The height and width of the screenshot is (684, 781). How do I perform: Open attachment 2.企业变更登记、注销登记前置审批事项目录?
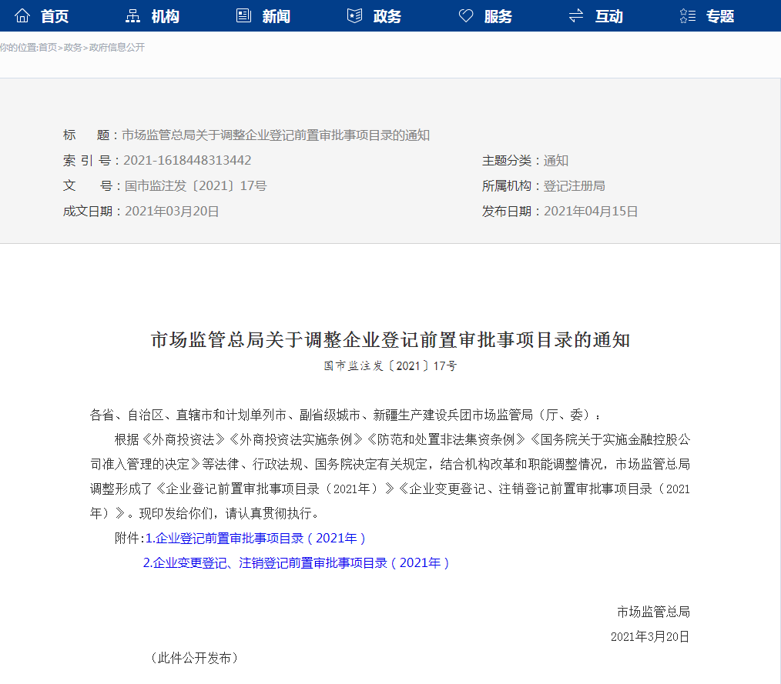(x=297, y=563)
